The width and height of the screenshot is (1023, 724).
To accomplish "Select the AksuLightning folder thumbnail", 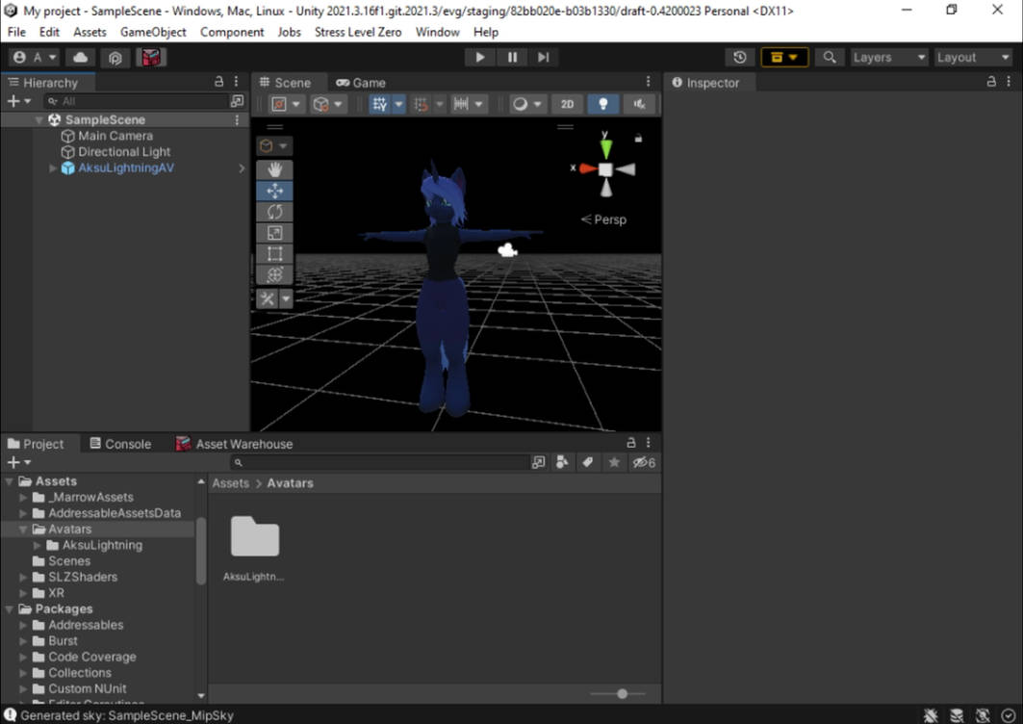I will (254, 536).
